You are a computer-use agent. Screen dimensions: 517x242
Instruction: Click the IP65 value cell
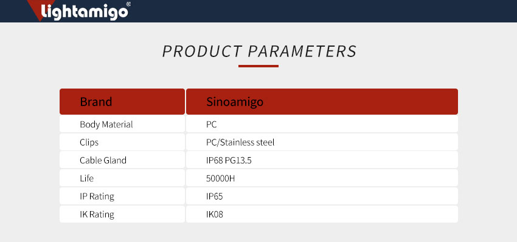pyautogui.click(x=322, y=196)
